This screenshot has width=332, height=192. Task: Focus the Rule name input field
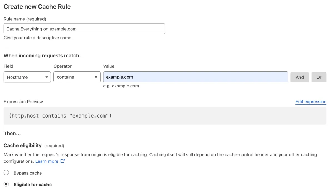click(x=84, y=29)
